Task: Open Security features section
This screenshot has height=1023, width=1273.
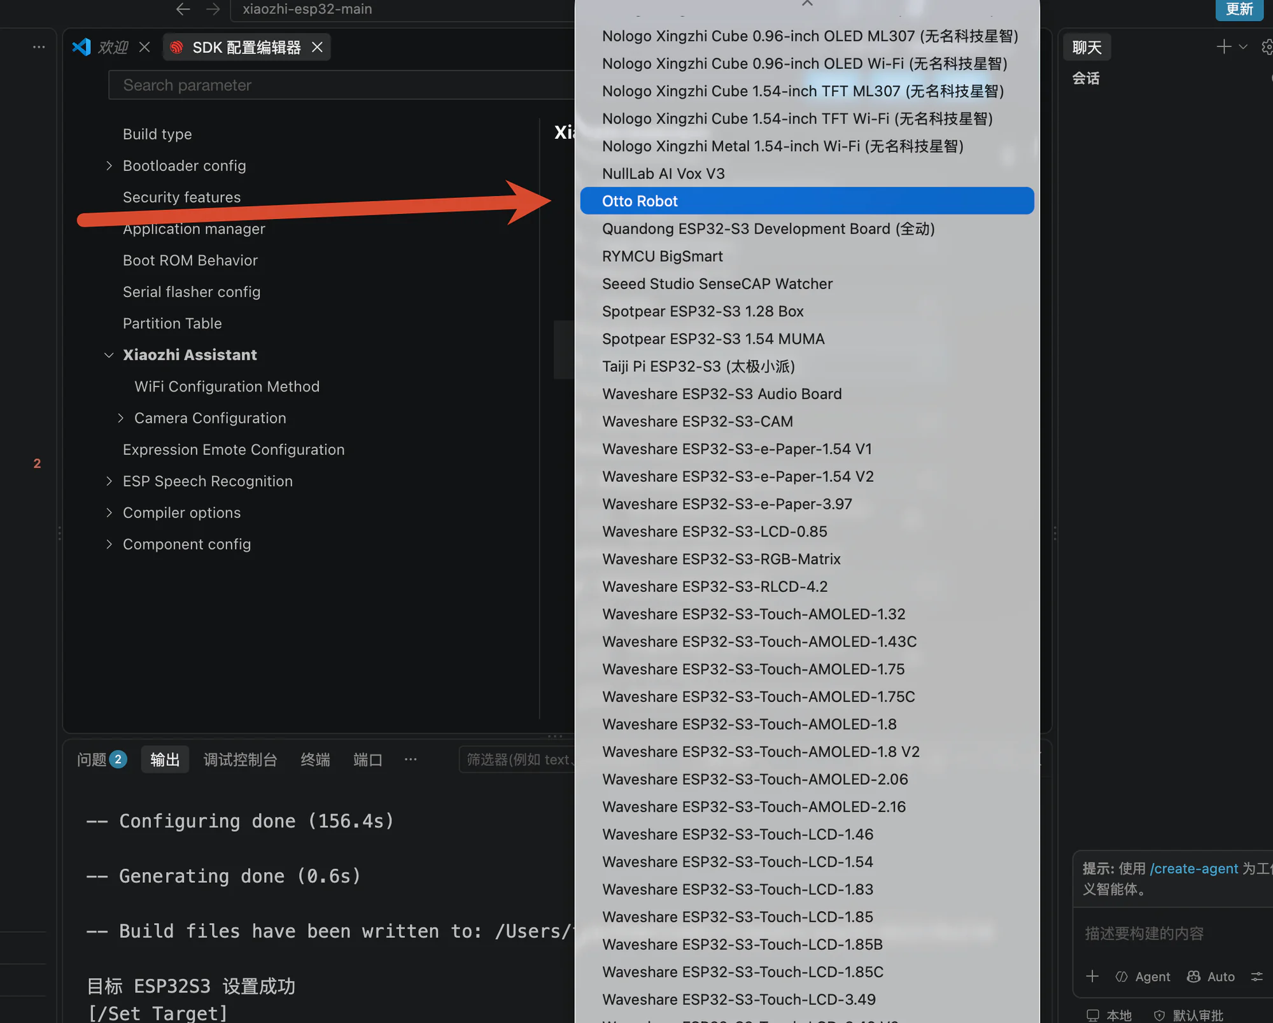Action: pos(181,197)
